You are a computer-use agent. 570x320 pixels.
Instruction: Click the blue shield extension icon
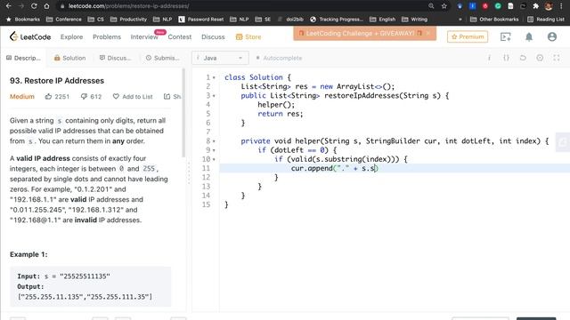click(460, 6)
